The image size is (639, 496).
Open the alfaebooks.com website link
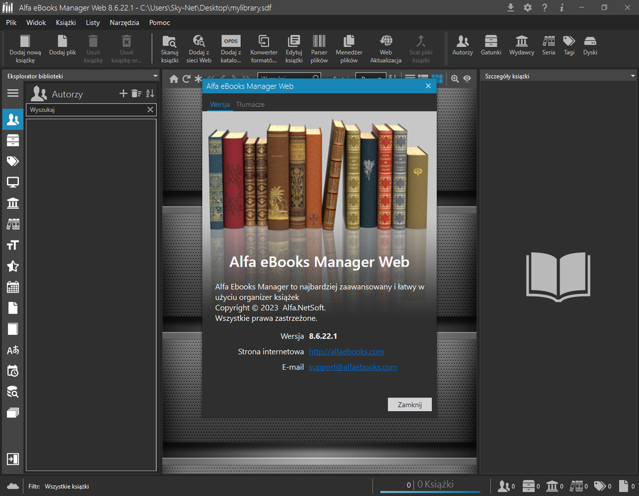346,352
